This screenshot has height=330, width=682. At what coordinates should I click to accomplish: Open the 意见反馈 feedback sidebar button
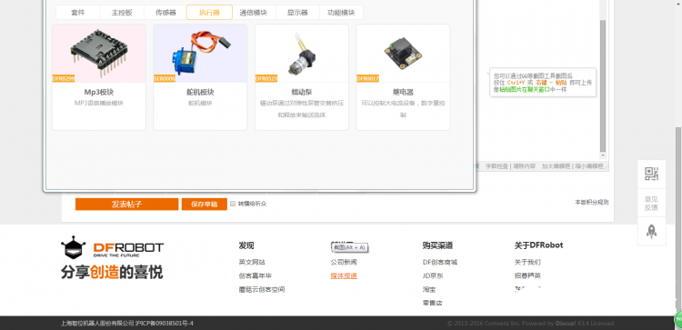pyautogui.click(x=651, y=203)
